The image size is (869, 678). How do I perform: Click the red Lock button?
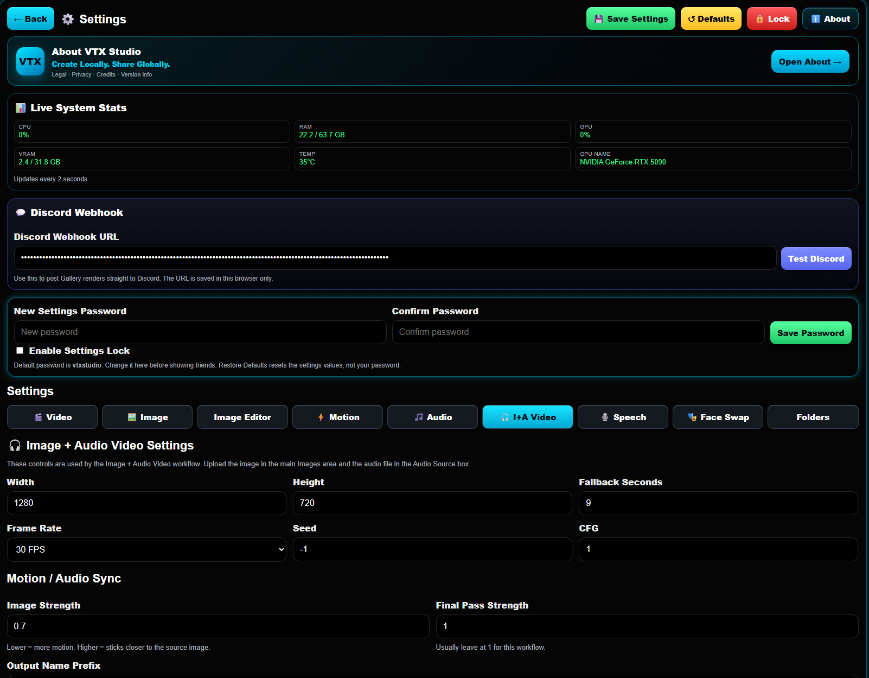pyautogui.click(x=772, y=18)
